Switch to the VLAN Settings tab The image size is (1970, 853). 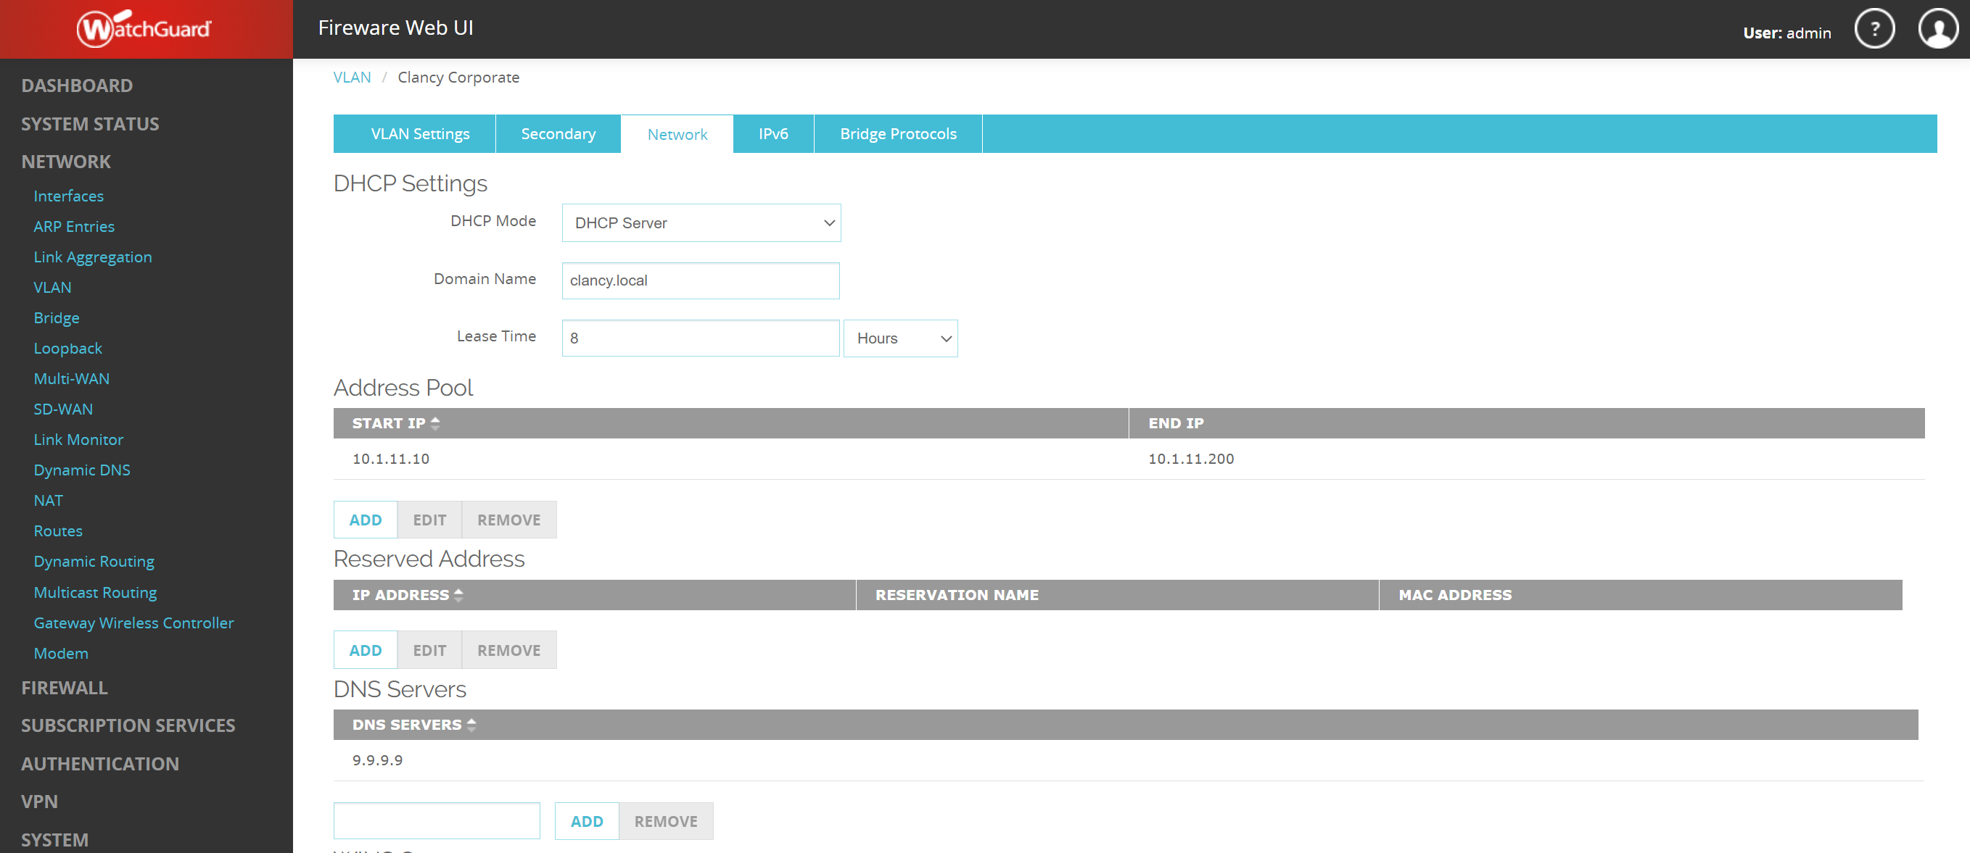[420, 133]
